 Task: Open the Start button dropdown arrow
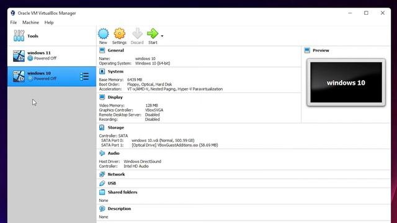[x=162, y=36]
